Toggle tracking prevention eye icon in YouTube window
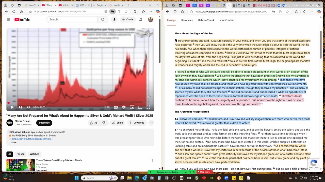Screen dimensions: 325x182 point(112,11)
